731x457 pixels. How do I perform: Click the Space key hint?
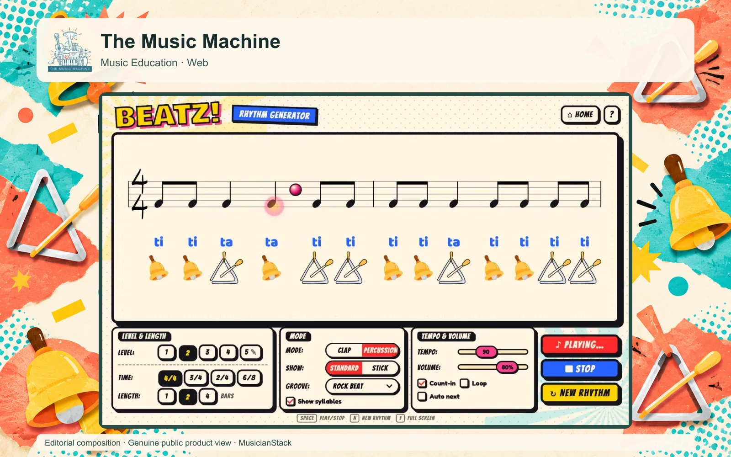(307, 418)
